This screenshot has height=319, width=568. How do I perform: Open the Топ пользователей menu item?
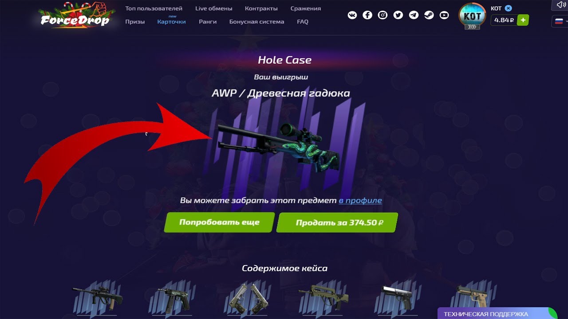[154, 8]
